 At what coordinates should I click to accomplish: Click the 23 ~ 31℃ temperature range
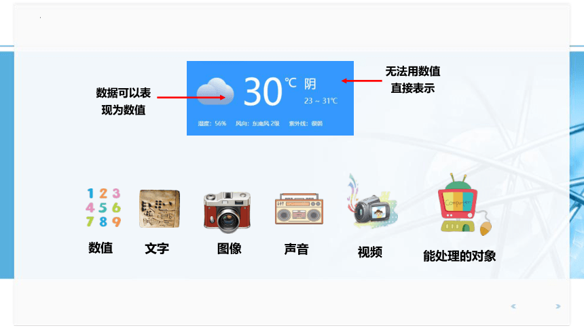(321, 101)
